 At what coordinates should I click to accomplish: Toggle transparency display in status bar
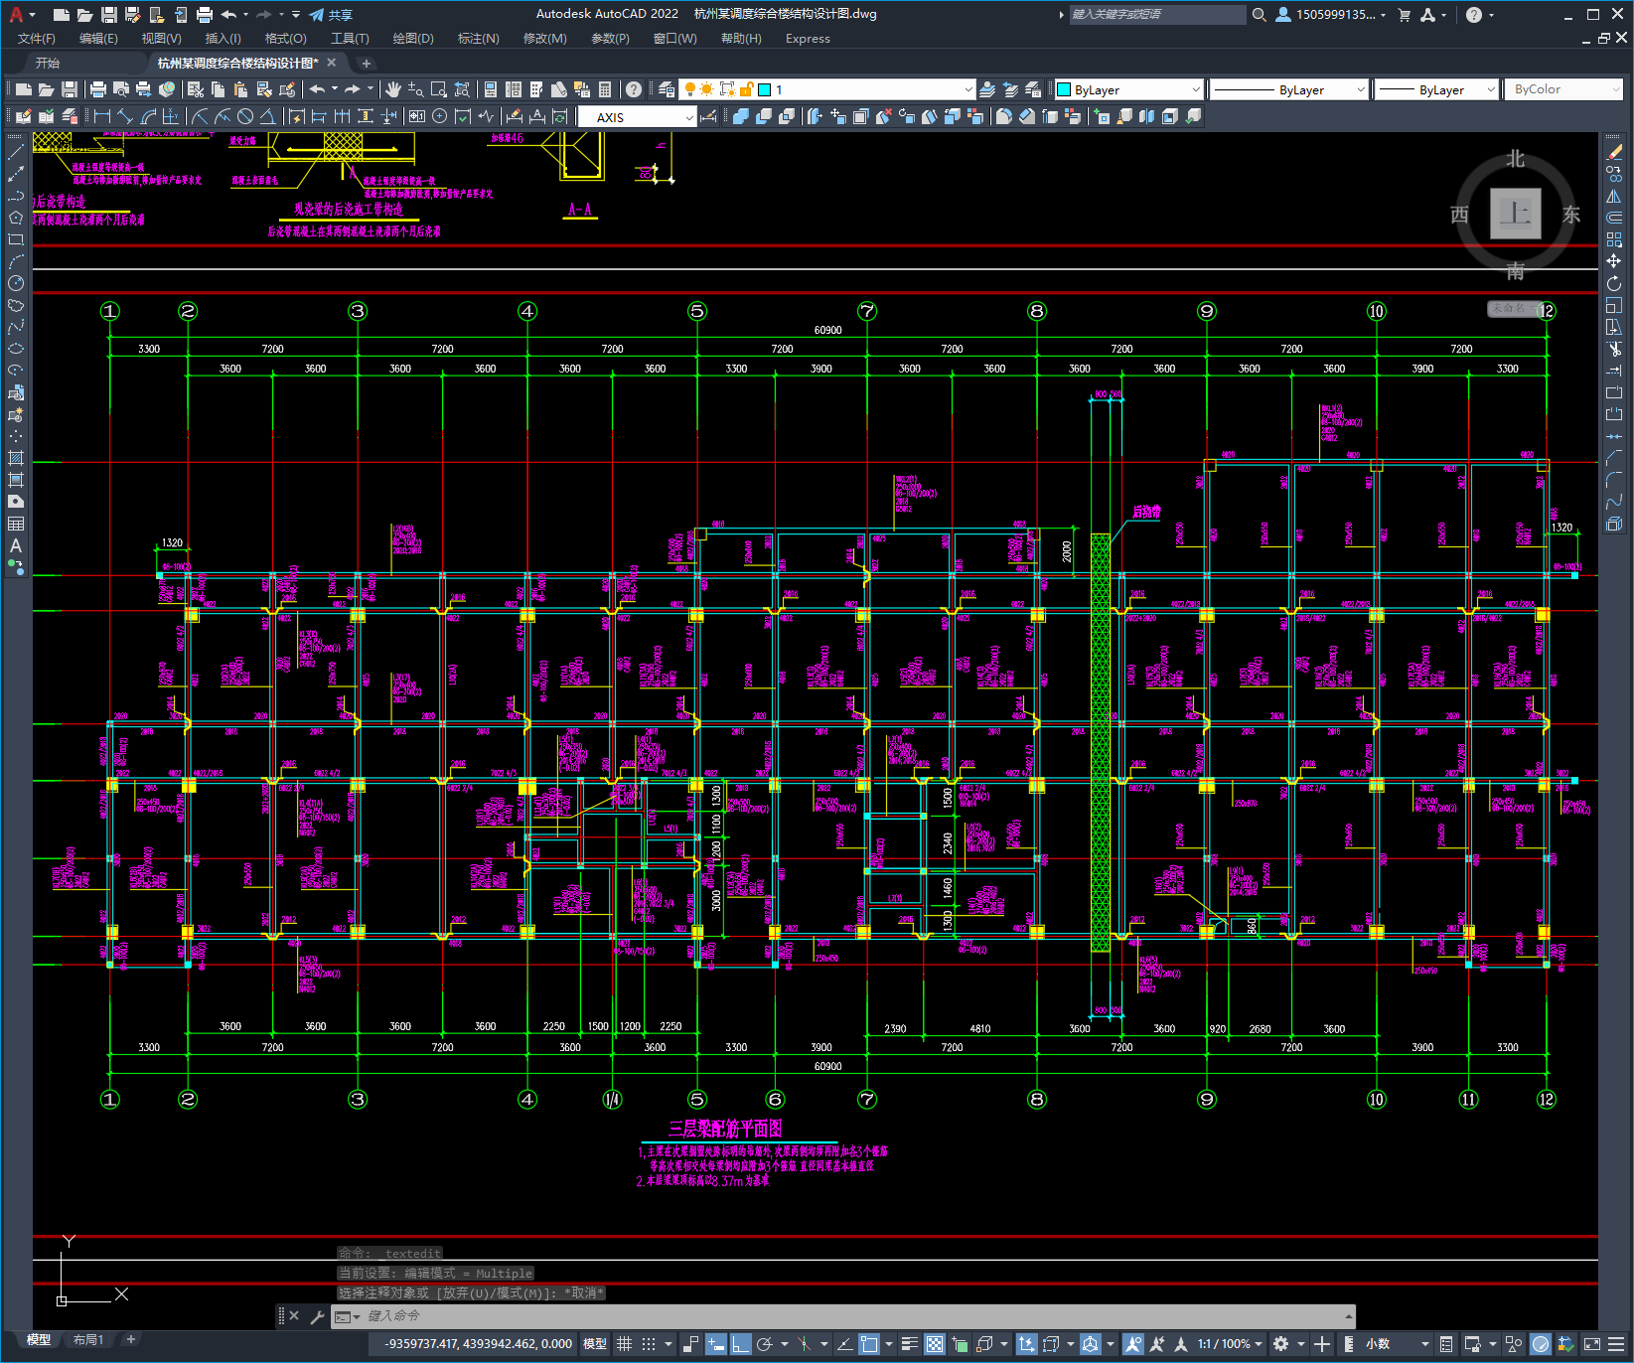[935, 1344]
